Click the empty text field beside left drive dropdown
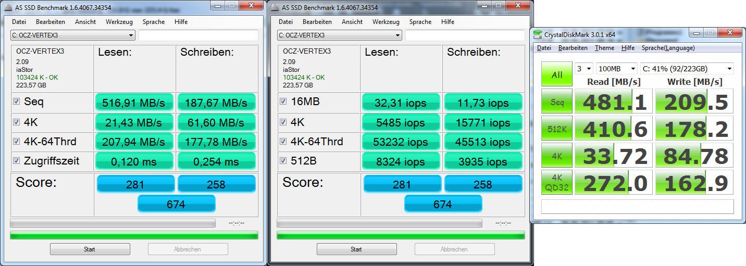The width and height of the screenshot is (746, 266). [198, 35]
